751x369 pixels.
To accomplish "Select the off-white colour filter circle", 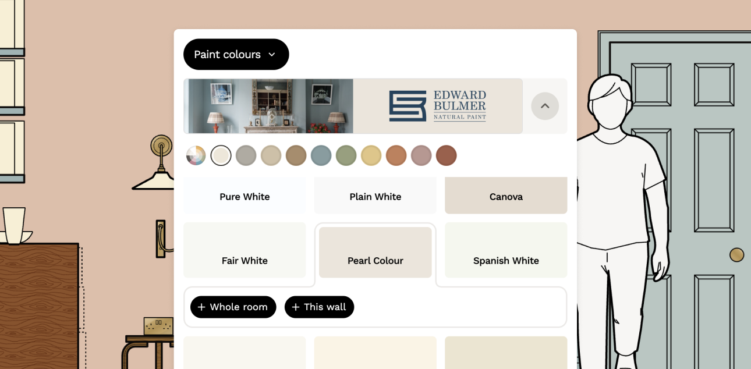I will 221,155.
